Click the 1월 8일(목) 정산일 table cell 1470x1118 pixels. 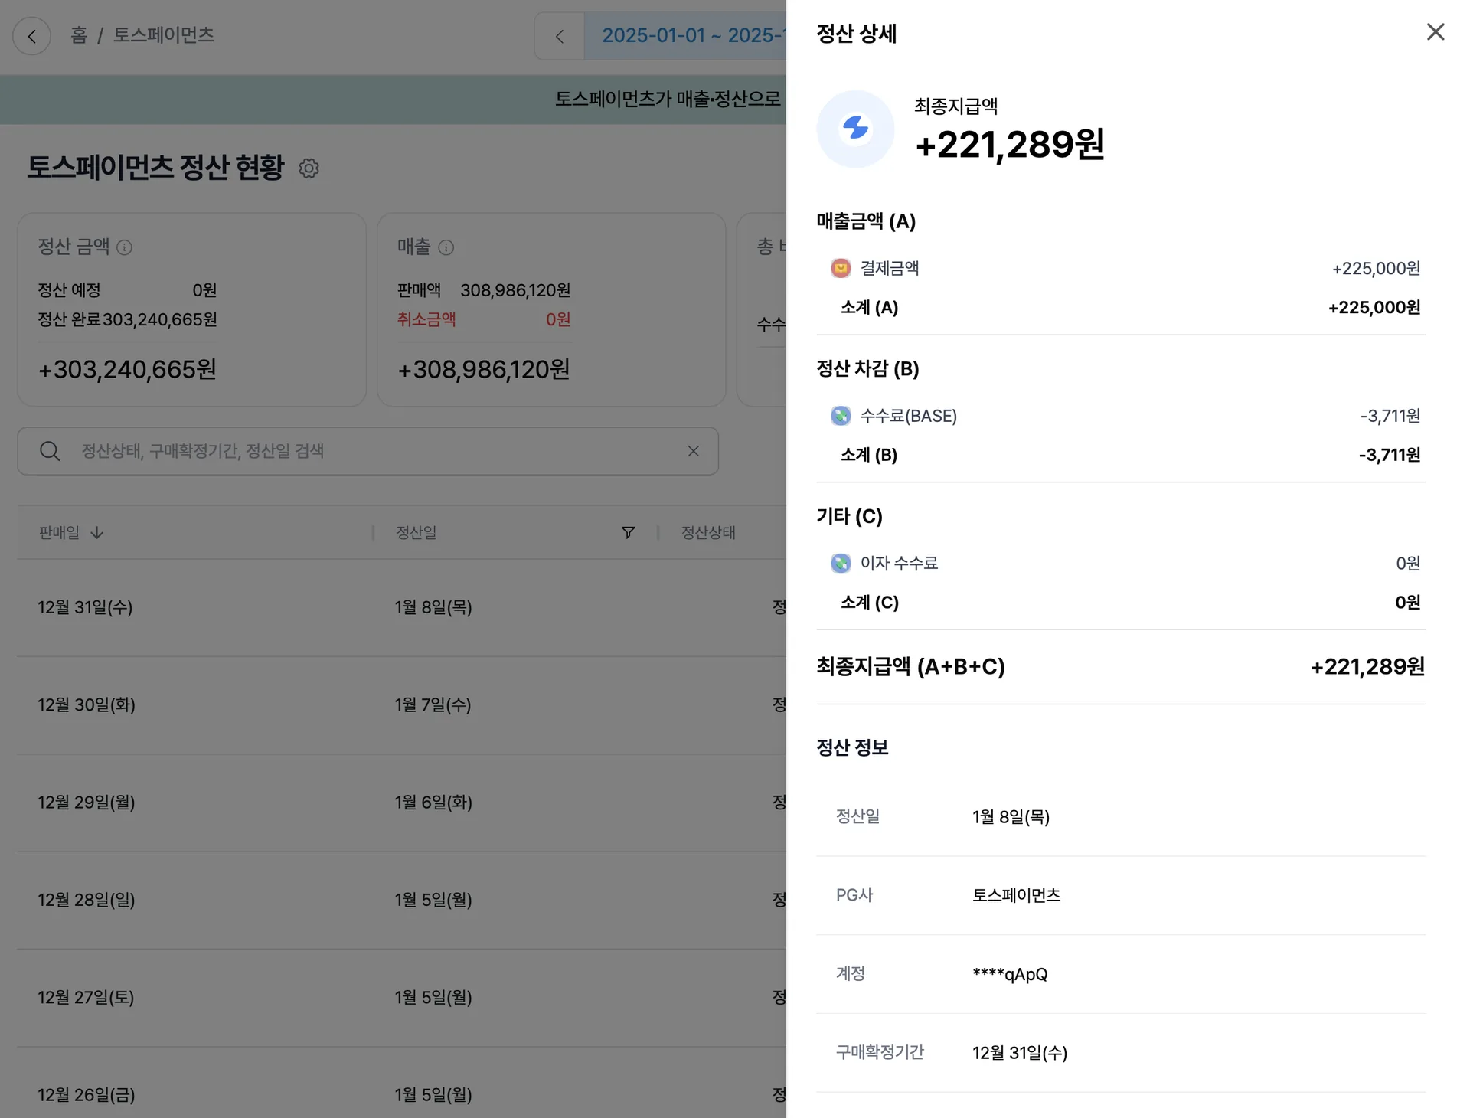point(433,607)
